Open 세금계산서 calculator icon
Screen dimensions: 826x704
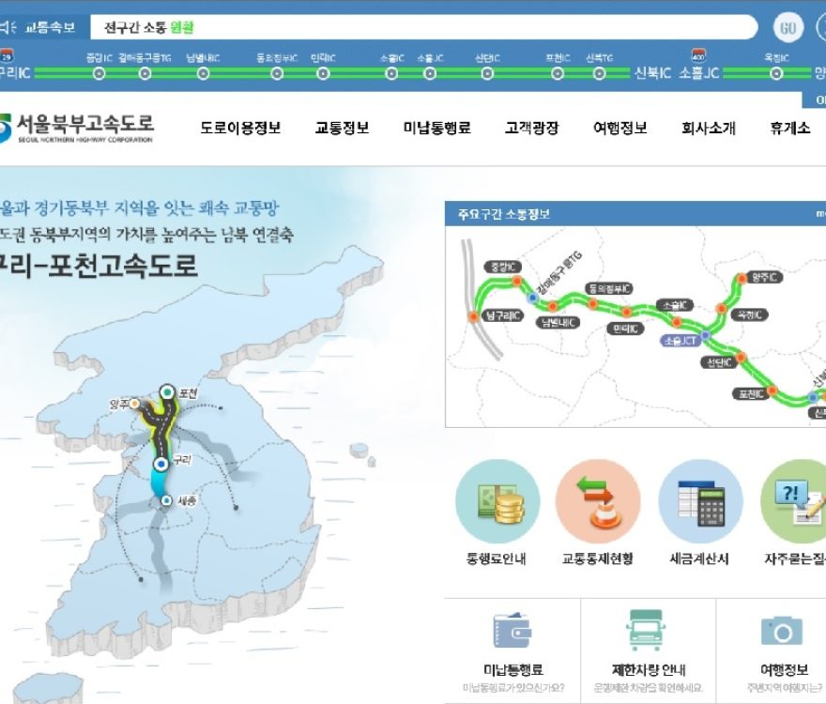click(x=700, y=501)
